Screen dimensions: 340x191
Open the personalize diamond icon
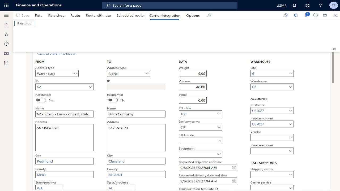pos(286,15)
